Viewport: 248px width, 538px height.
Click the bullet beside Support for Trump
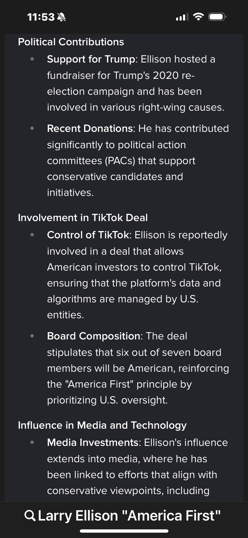click(32, 59)
